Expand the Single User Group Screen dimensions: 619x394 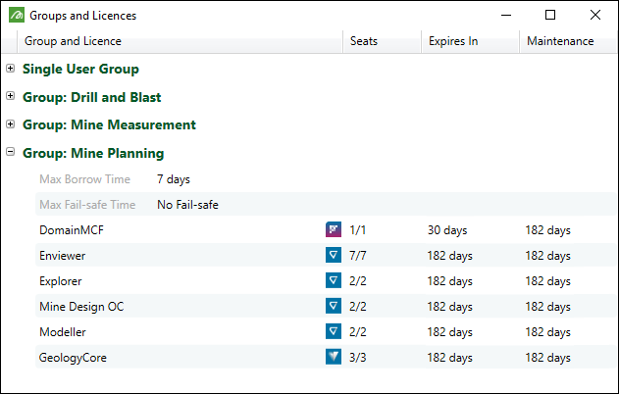(x=10, y=69)
